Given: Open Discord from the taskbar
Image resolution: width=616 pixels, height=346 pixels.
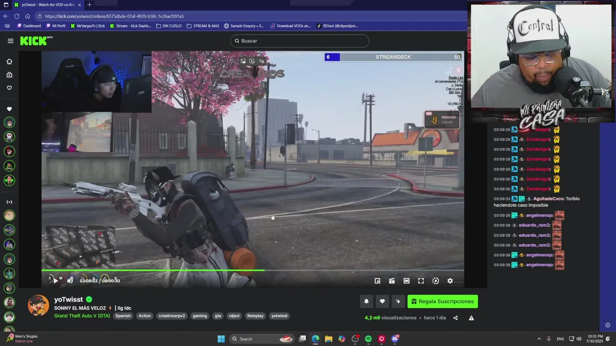Looking at the screenshot, I should click(395, 339).
